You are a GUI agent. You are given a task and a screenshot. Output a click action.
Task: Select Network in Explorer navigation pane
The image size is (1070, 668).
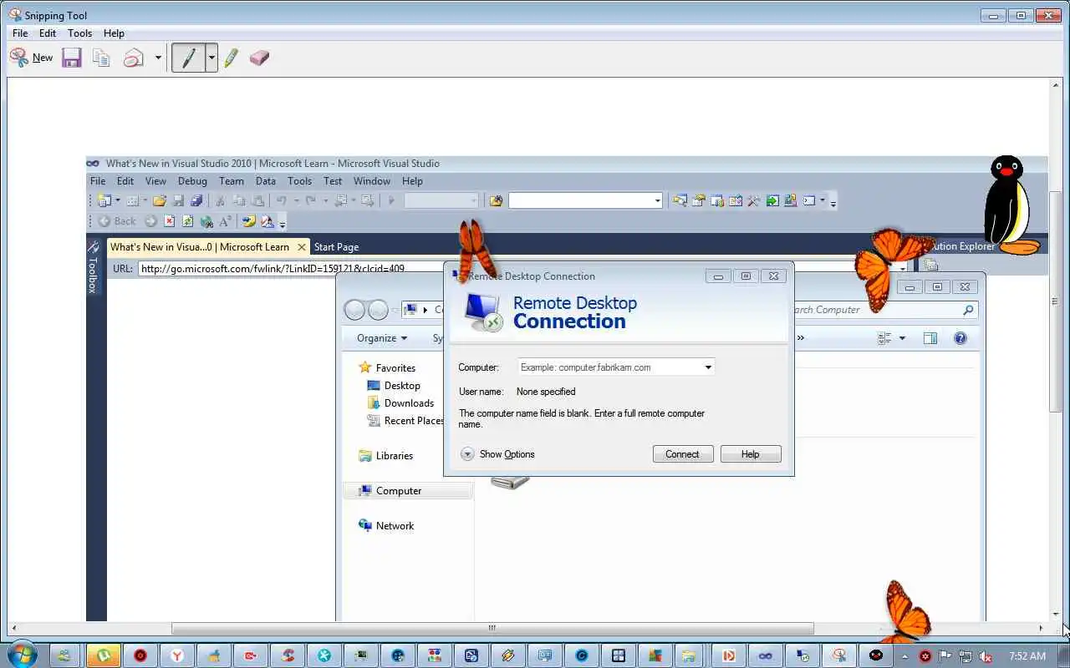(386, 526)
